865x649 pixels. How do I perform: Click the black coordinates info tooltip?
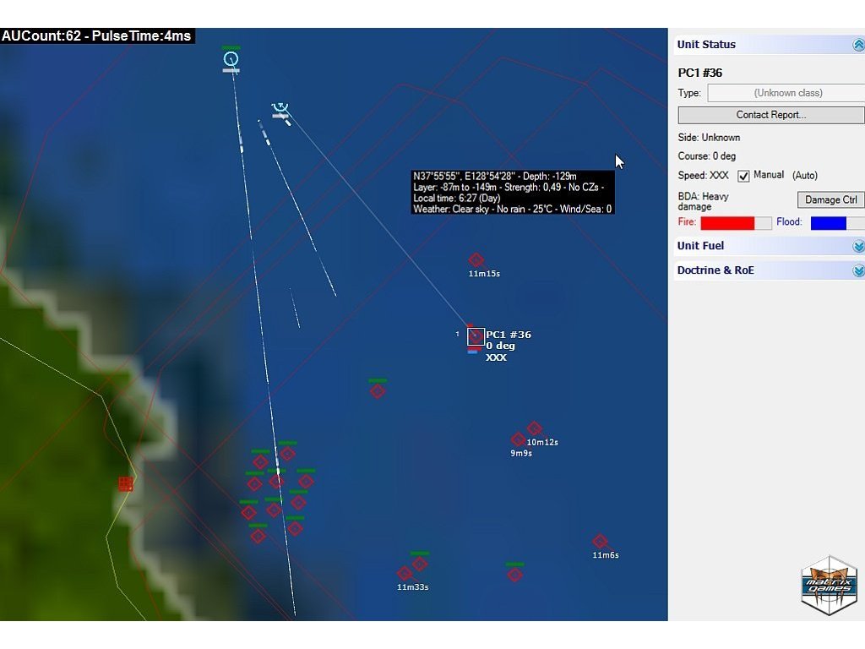[x=513, y=192]
